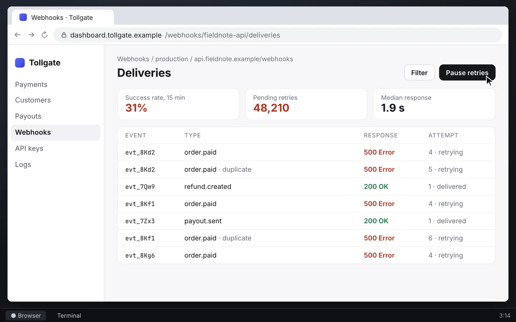Click the browser forward arrow
Image resolution: width=516 pixels, height=322 pixels.
pos(31,35)
